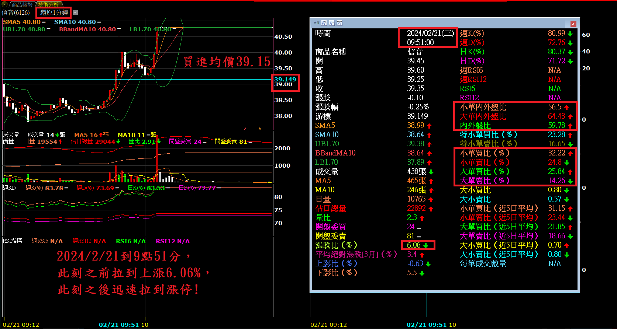Click the 還原1分鐘 period label
Screen dimensions: 617x329
pos(54,13)
